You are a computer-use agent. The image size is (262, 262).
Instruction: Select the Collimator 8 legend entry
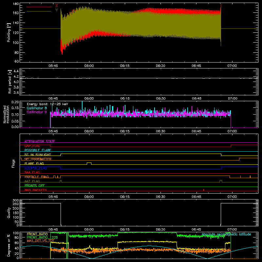pos(37,108)
